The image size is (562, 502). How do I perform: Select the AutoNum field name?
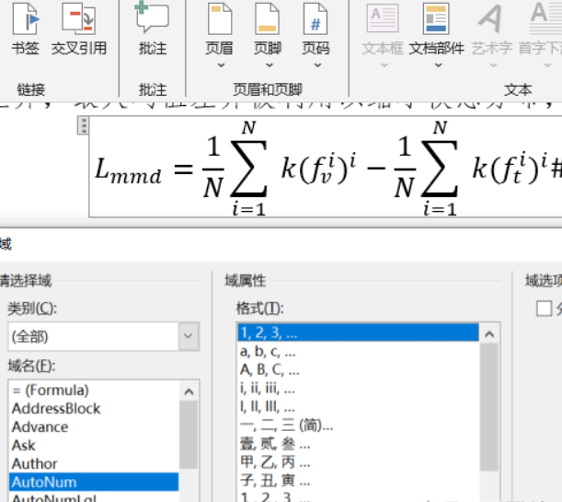[x=94, y=482]
